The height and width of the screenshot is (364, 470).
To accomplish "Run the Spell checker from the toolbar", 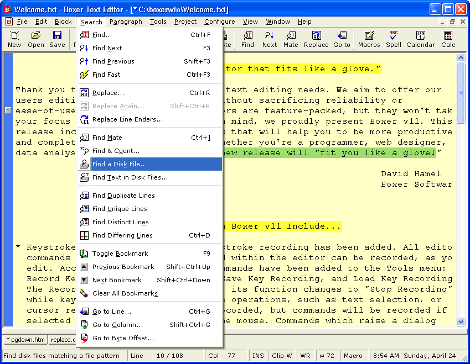I will 394,39.
